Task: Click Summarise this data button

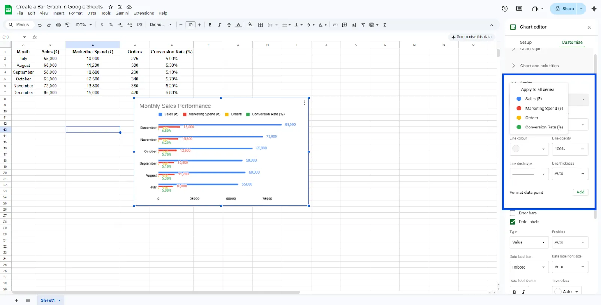Action: coord(472,37)
